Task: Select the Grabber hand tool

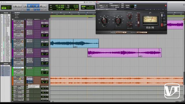Action: 37,6
